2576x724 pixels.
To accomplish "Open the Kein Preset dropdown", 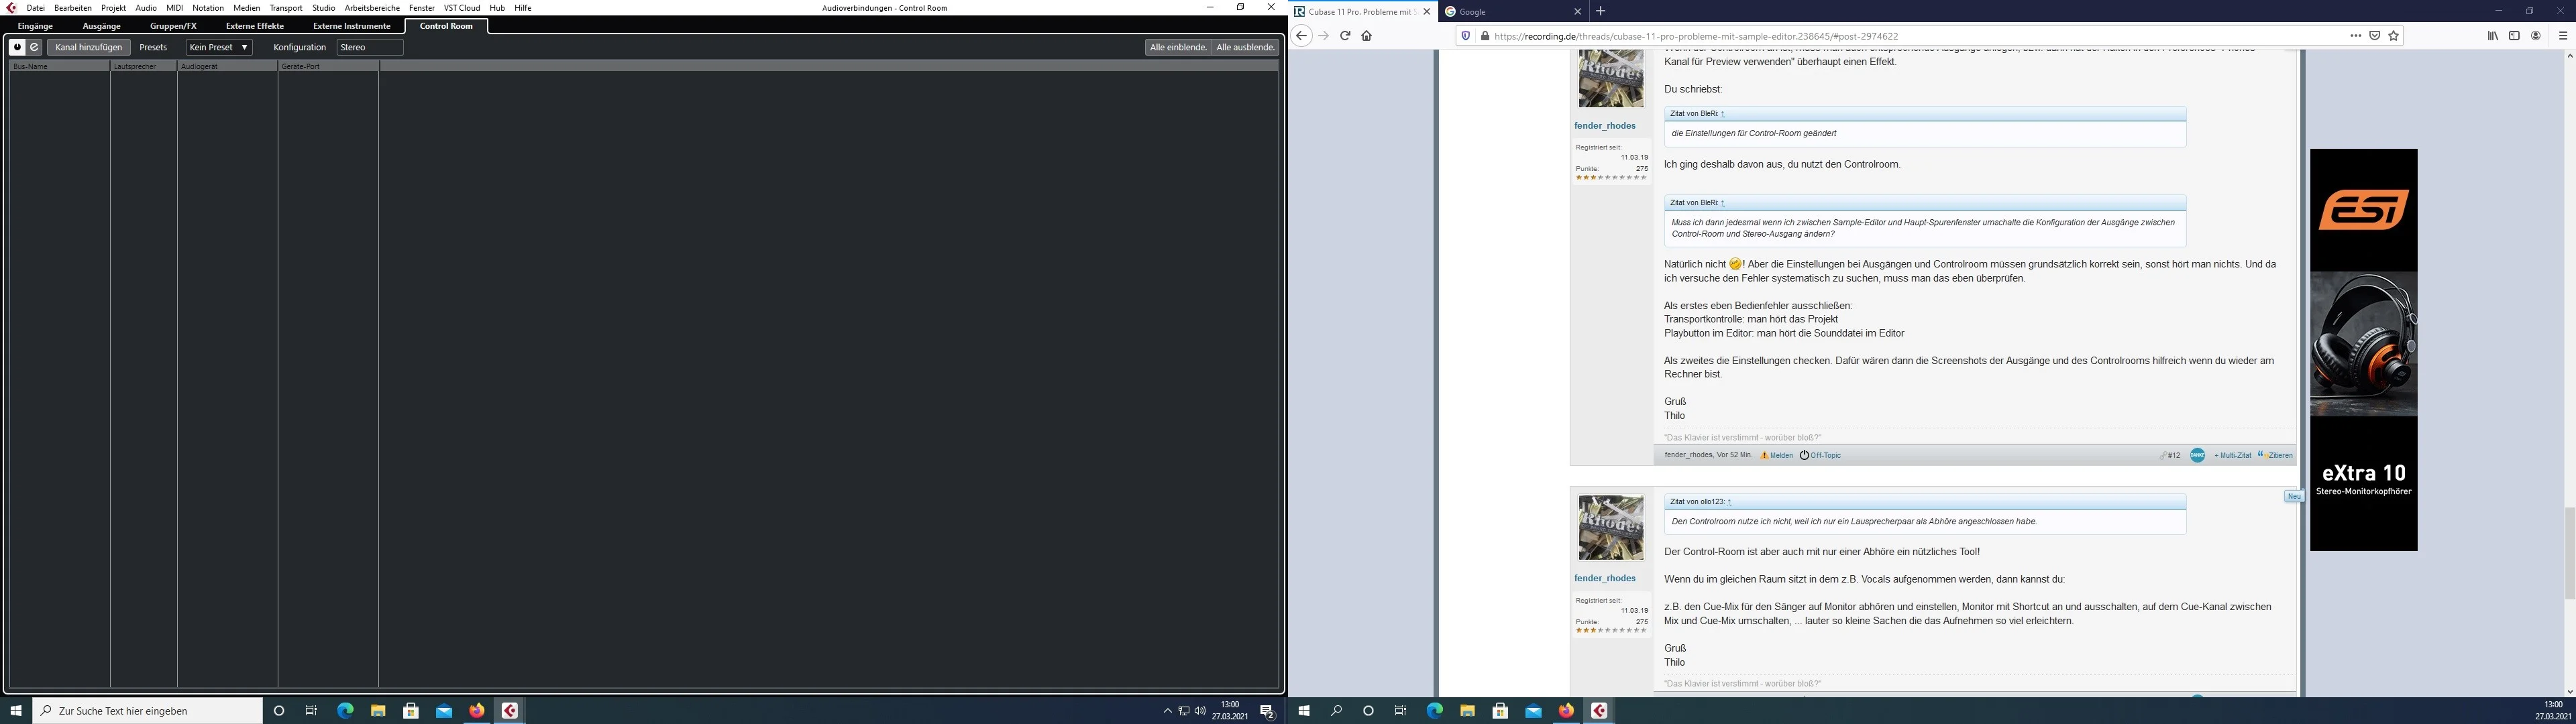I will click(219, 47).
